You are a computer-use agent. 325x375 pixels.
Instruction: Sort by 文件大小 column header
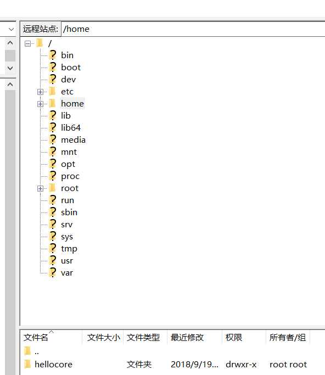click(103, 337)
